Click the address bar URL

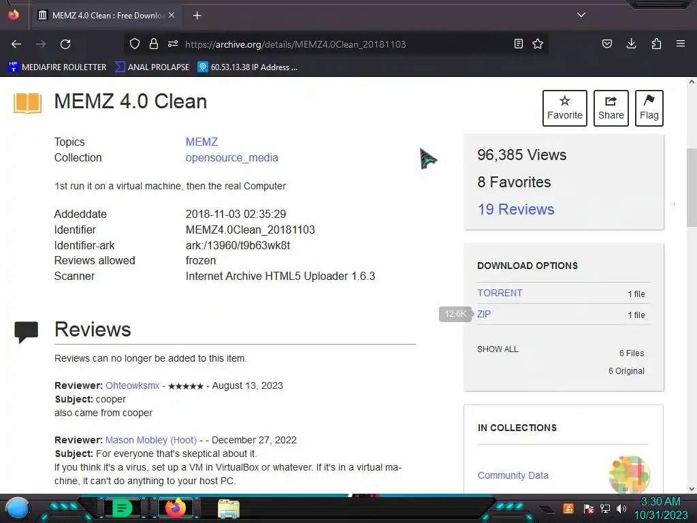(295, 44)
